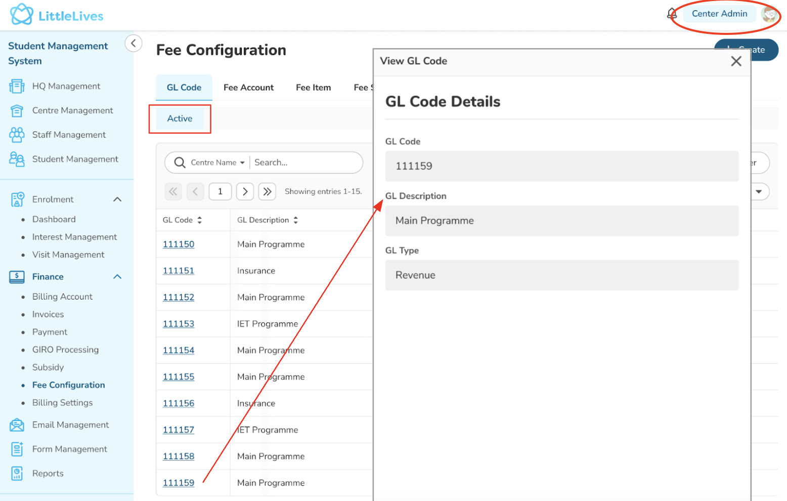Open Subsidy in Finance
This screenshot has width=787, height=501.
pyautogui.click(x=48, y=367)
